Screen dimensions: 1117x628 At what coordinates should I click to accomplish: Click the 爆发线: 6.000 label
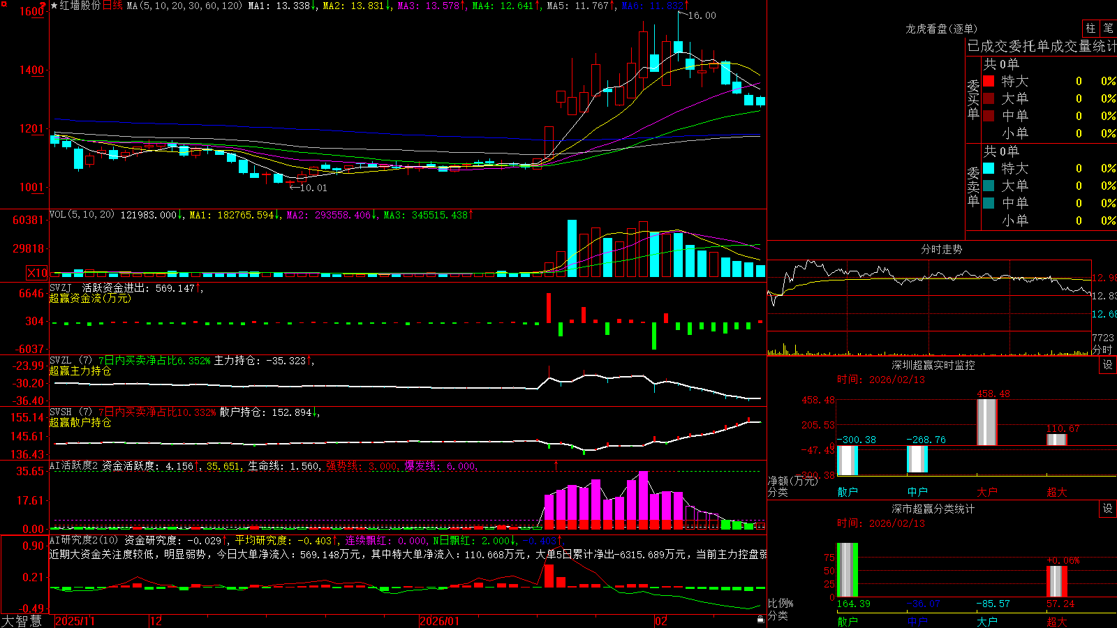440,466
